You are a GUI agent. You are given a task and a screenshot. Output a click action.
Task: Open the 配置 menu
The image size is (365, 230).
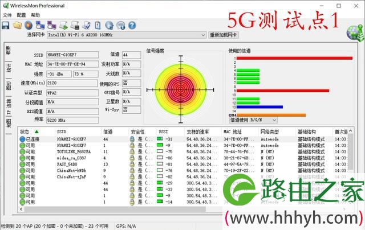(x=21, y=15)
